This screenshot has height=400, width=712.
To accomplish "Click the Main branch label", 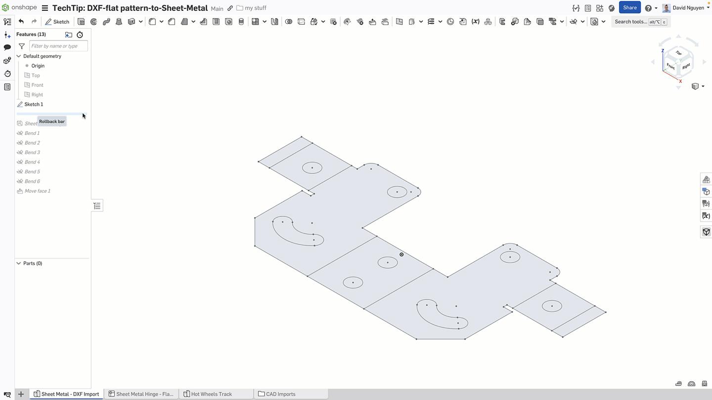I will (x=217, y=8).
